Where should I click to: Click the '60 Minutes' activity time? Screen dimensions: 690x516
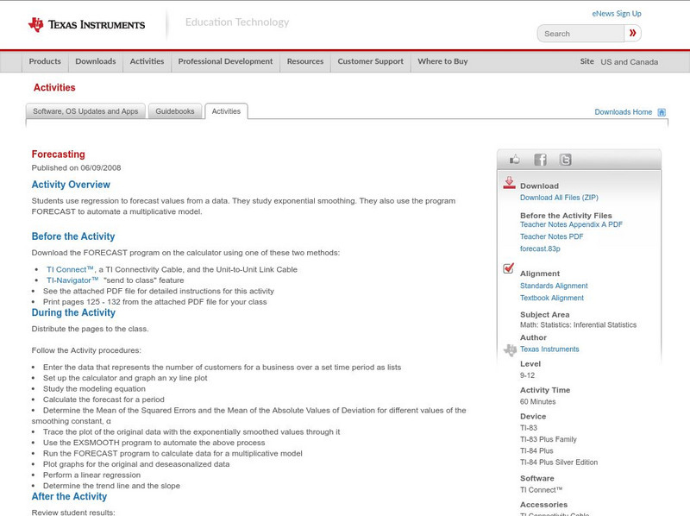(537, 401)
